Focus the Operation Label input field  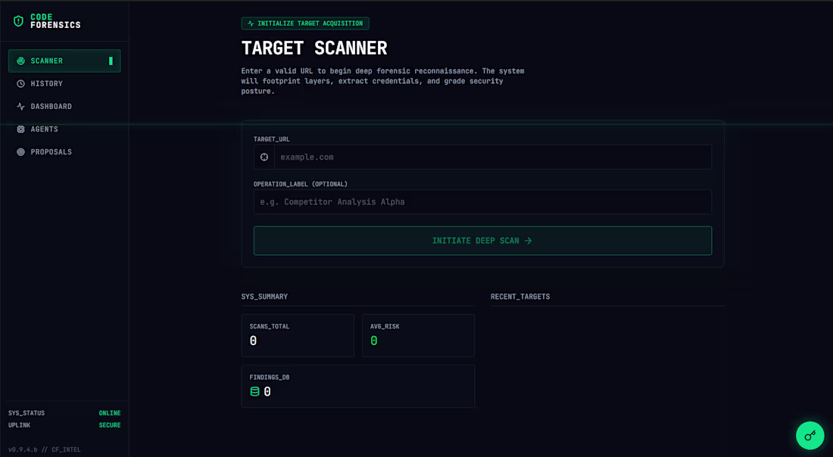click(482, 202)
